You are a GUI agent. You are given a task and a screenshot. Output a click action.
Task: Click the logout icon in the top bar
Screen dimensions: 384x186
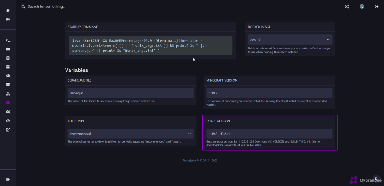(376, 7)
